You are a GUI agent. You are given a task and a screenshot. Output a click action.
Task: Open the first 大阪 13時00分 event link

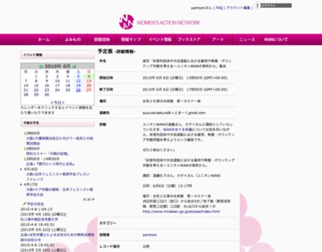click(59, 141)
